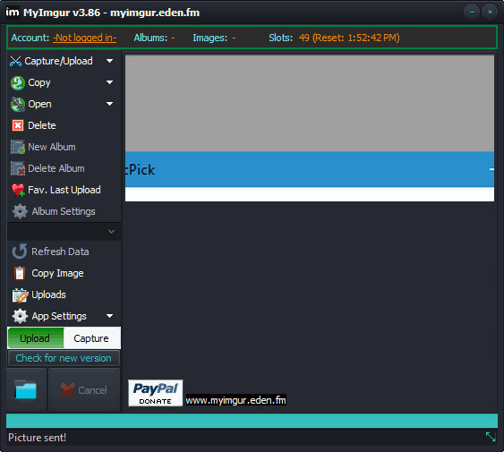Open the Uploads entry
Viewport: 504px width, 452px height.
coord(48,294)
